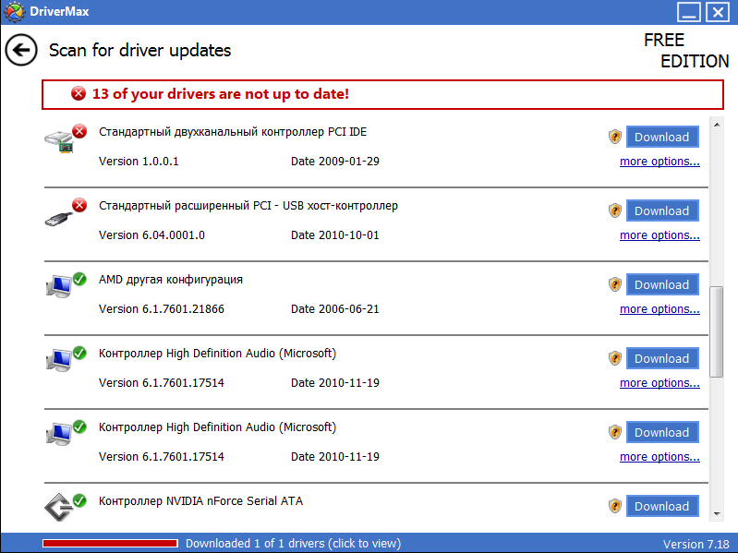The width and height of the screenshot is (738, 553).
Task: Click 'Date 2006-06-21' text
Action: pyautogui.click(x=335, y=309)
